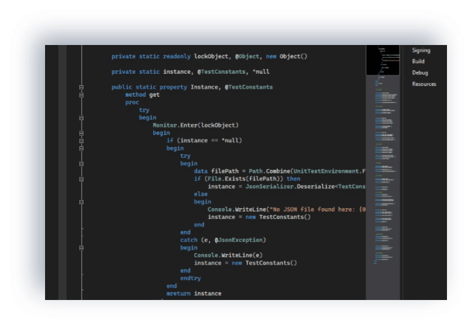Fold the 'if (File.Exists(filePath))' statement
The width and height of the screenshot is (474, 327).
pyautogui.click(x=81, y=179)
